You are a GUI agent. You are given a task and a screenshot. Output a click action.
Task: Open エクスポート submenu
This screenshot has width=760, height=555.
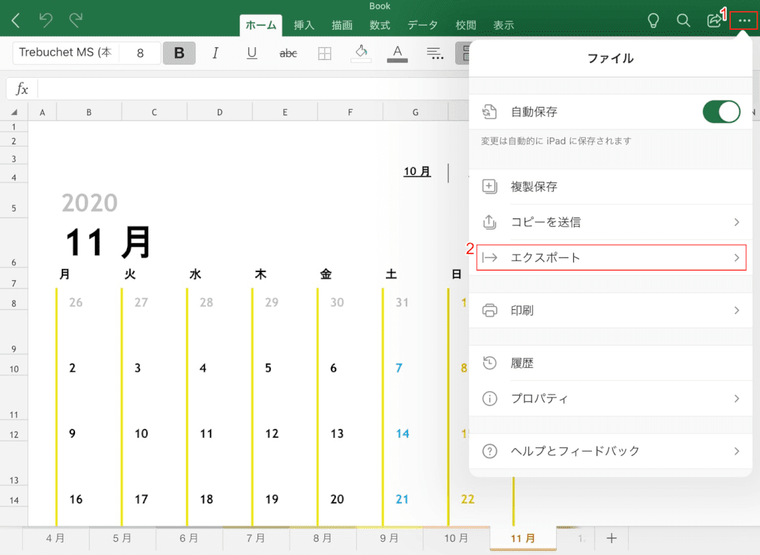[x=611, y=257]
